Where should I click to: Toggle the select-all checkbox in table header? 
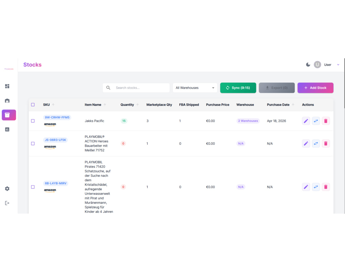click(x=33, y=105)
